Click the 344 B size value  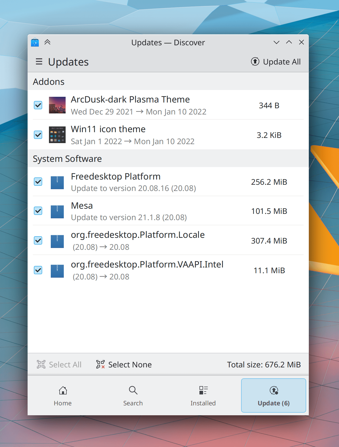269,105
